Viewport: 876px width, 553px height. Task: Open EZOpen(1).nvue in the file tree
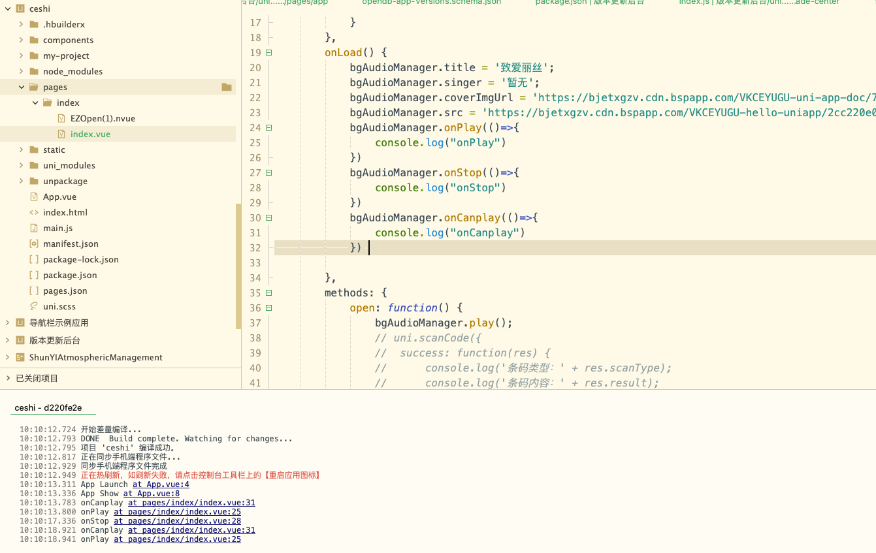[x=103, y=118]
